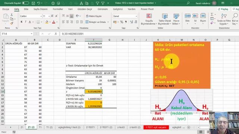Decrease decimal places
The image size is (239, 134).
pyautogui.click(x=136, y=22)
